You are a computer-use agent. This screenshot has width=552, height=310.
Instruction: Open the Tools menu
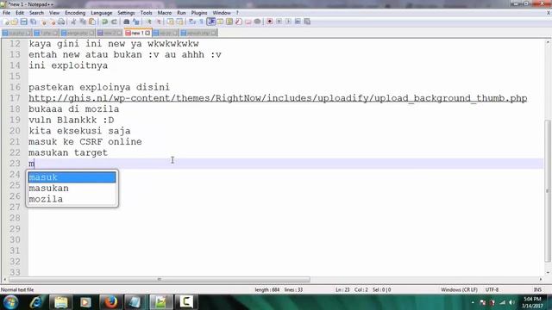point(146,13)
